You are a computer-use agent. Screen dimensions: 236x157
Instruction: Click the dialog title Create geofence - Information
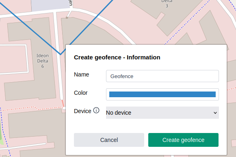pos(117,57)
